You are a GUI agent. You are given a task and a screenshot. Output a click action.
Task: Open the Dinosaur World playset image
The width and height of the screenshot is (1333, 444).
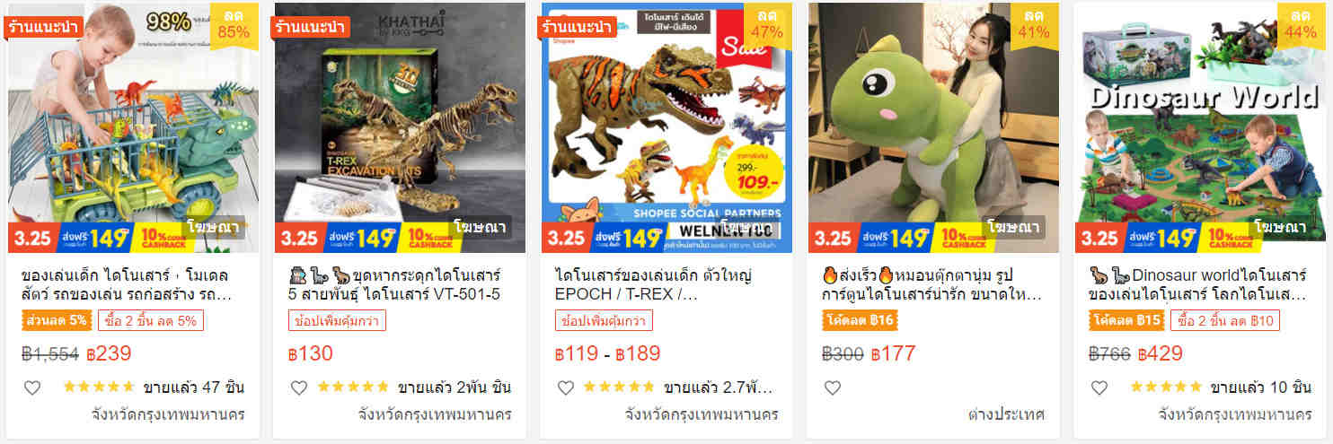point(1200,127)
